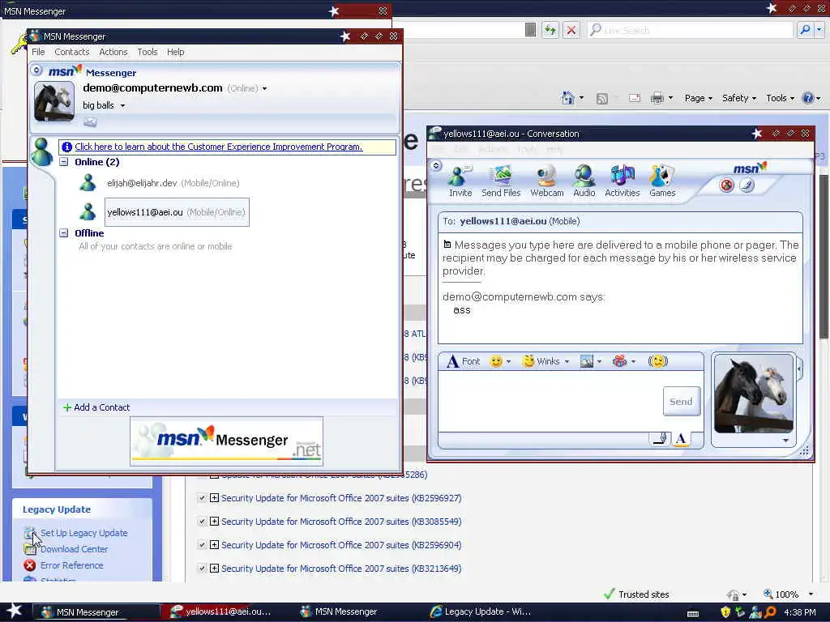830x622 pixels.
Task: Toggle checkbox for update KB3213649
Action: pos(202,568)
